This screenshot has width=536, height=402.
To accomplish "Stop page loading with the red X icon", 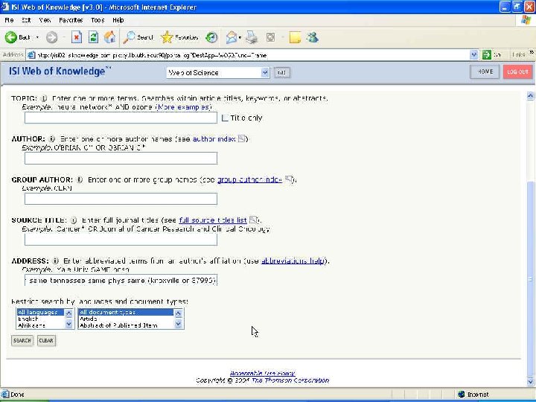I will coord(77,37).
